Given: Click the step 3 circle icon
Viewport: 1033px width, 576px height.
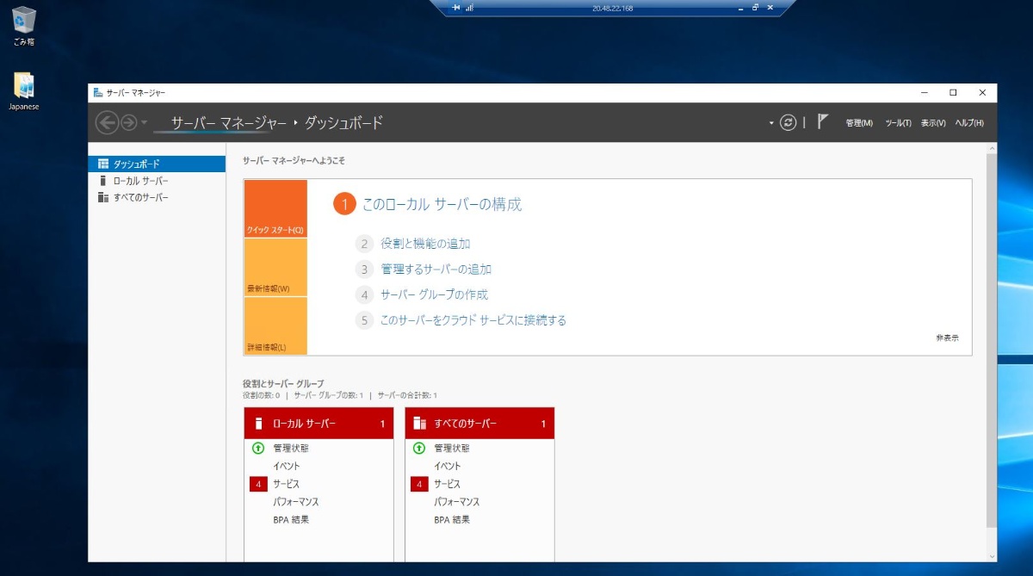Looking at the screenshot, I should [x=364, y=269].
